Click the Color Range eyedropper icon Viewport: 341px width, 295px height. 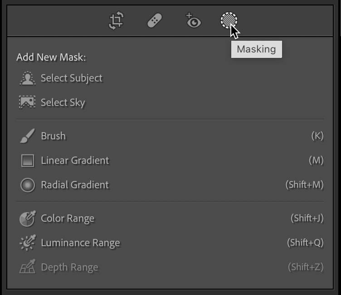point(28,219)
